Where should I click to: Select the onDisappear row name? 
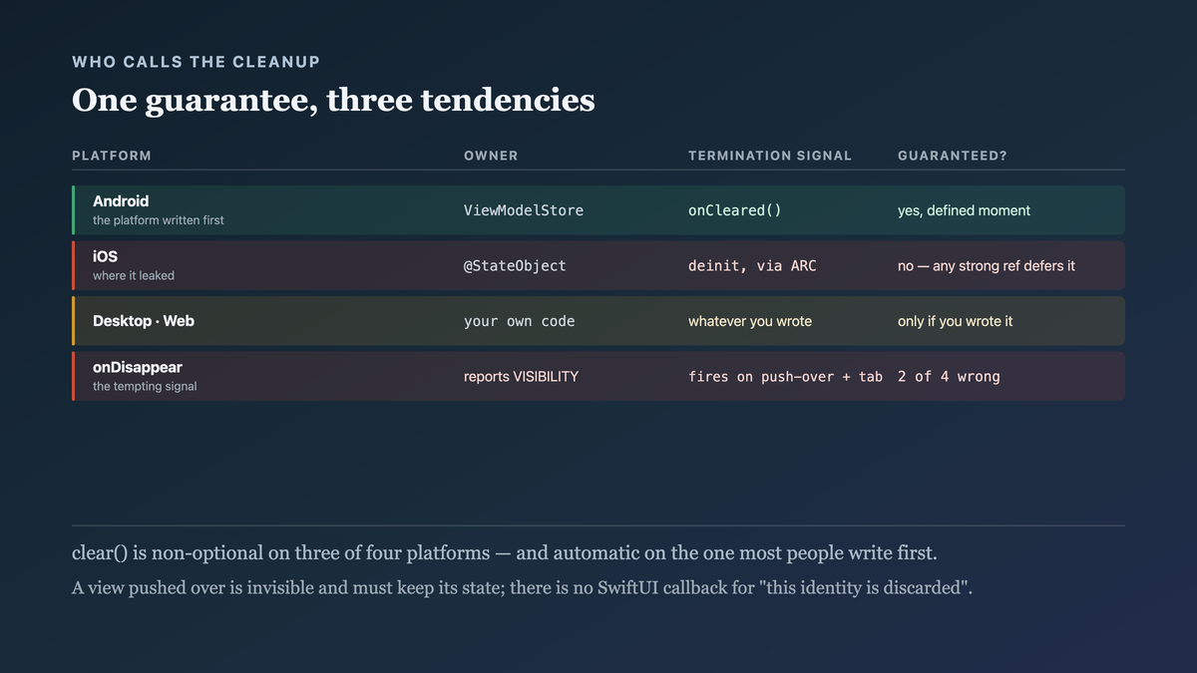(x=138, y=368)
